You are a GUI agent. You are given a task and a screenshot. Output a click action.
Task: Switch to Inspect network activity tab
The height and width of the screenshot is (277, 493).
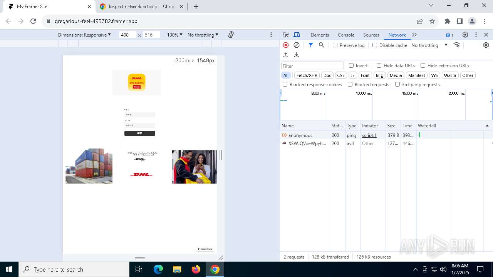(141, 6)
